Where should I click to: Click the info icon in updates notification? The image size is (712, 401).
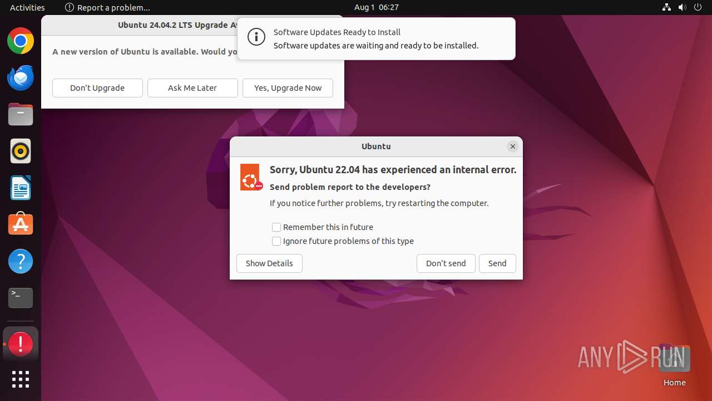256,38
